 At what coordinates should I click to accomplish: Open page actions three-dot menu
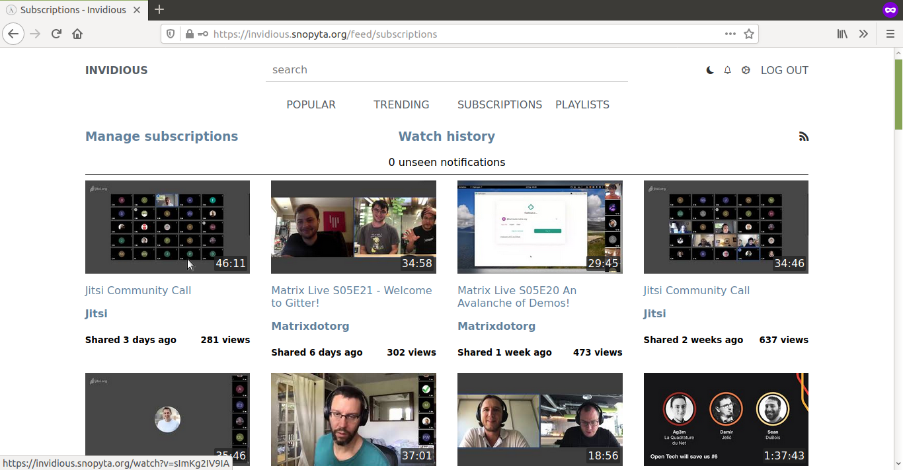click(x=730, y=34)
